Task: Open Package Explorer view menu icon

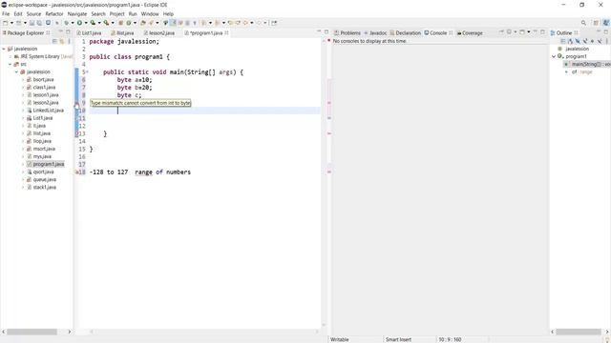Action: 70,41
